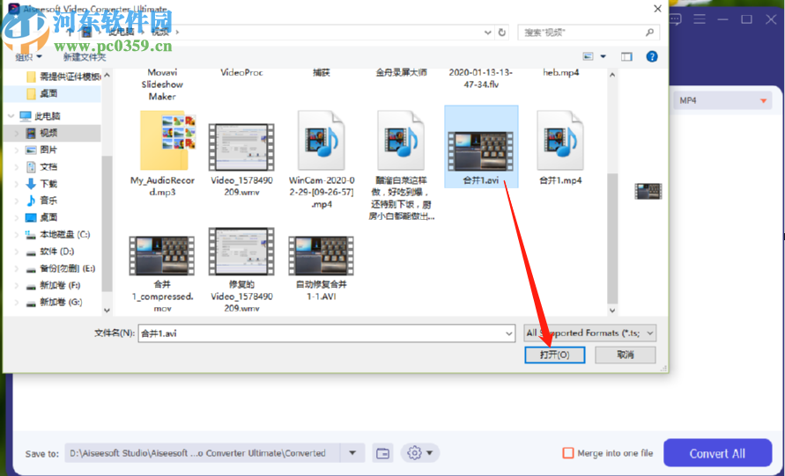Change the view mode icon
Screen dimensions: 785x476
(589, 56)
